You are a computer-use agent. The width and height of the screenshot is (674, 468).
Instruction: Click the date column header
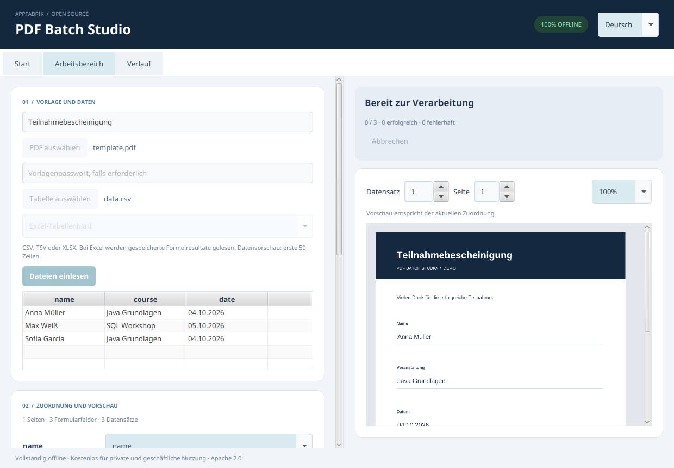(227, 299)
